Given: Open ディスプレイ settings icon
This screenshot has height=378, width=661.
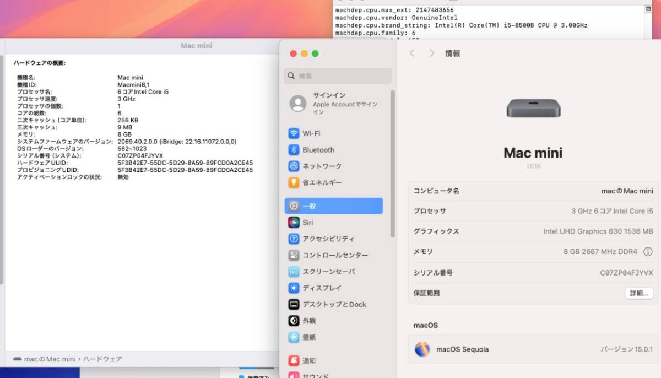Looking at the screenshot, I should tap(294, 288).
